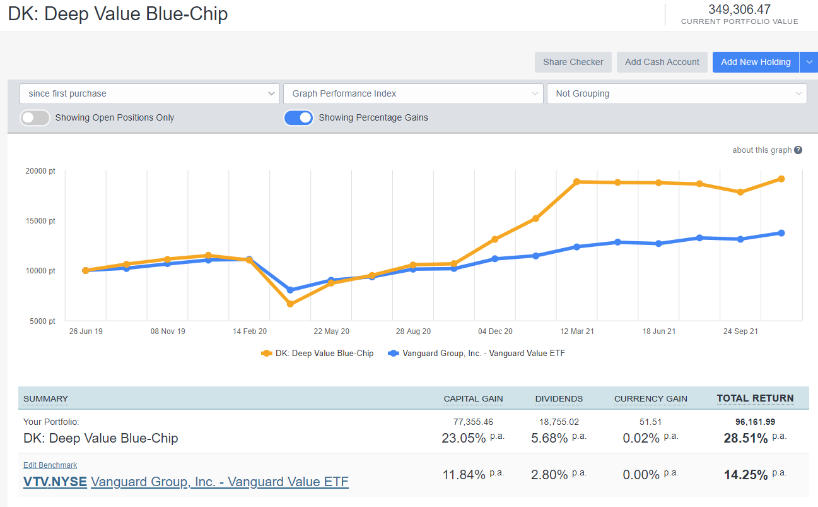This screenshot has width=818, height=507.
Task: Expand the since first purchase dropdown
Action: pos(149,93)
